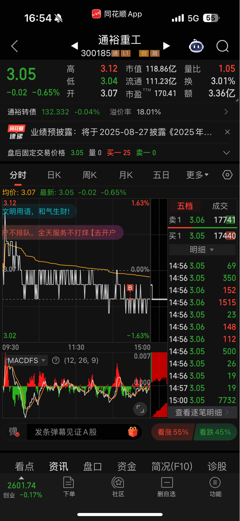
Task: Expand the 创业 index panel
Action: 21,478
